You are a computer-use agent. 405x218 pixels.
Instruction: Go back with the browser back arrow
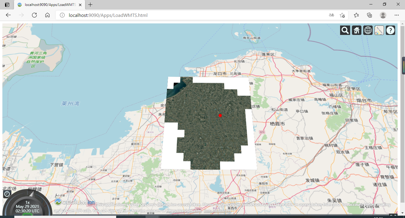(x=8, y=15)
